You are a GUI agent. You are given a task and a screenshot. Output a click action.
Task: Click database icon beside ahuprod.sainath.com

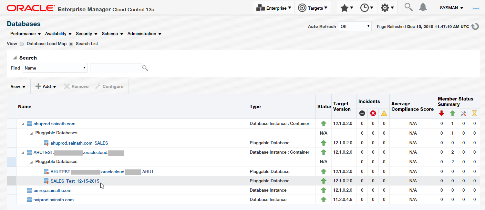(29, 124)
